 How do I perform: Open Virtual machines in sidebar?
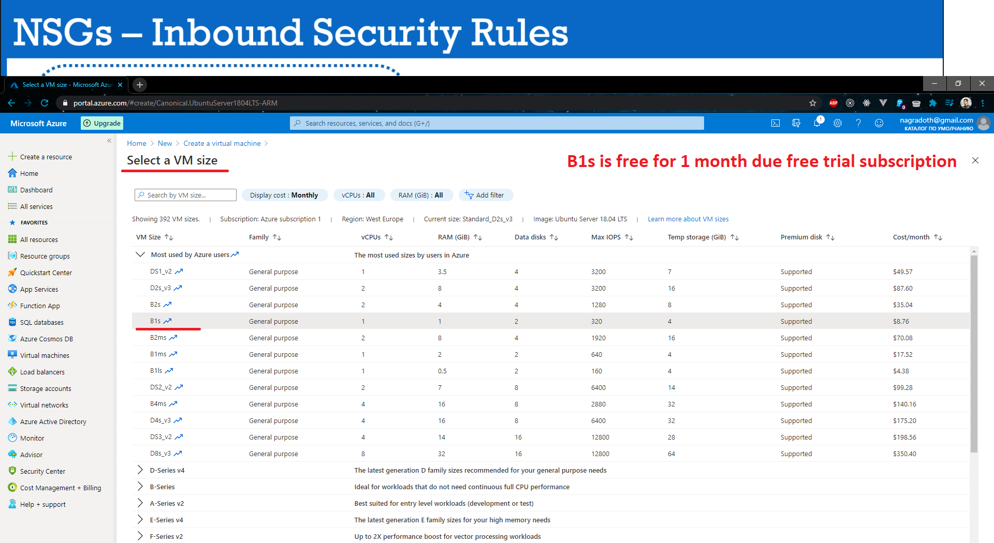point(45,355)
